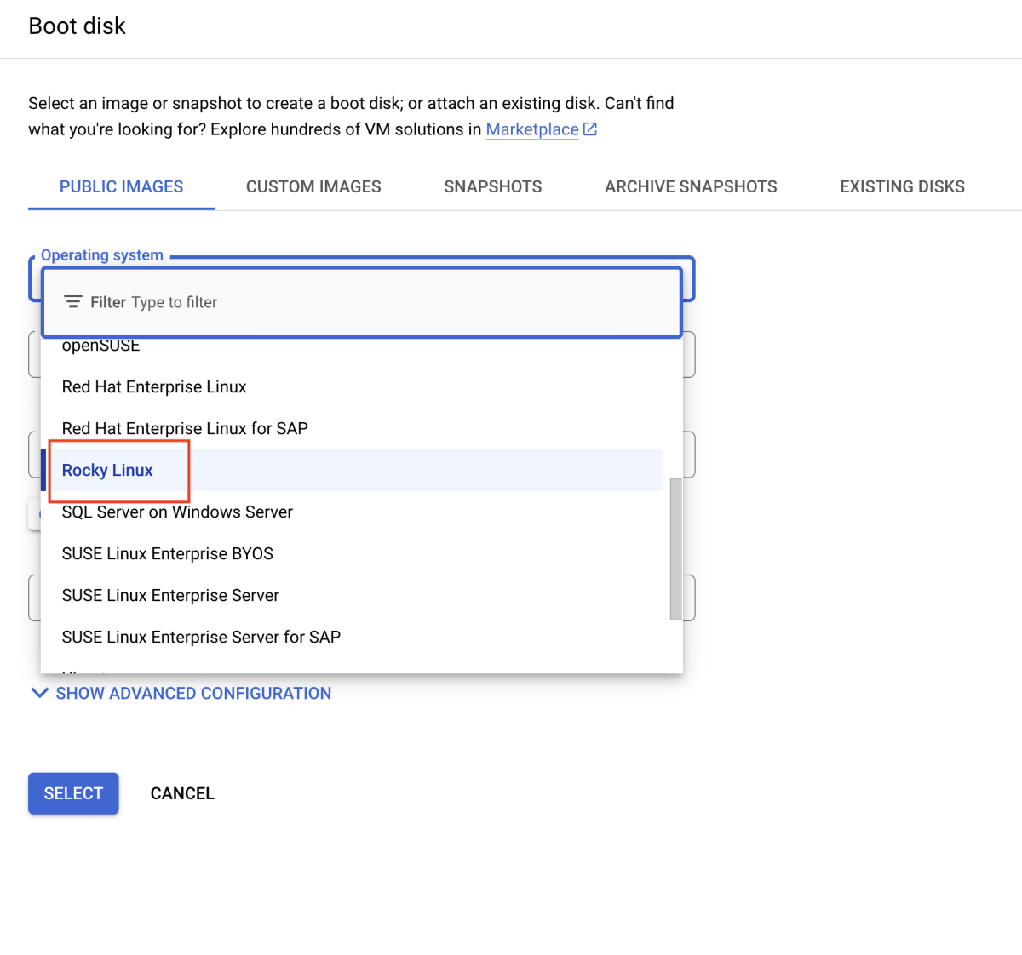
Task: Click the Select button
Action: [x=73, y=793]
